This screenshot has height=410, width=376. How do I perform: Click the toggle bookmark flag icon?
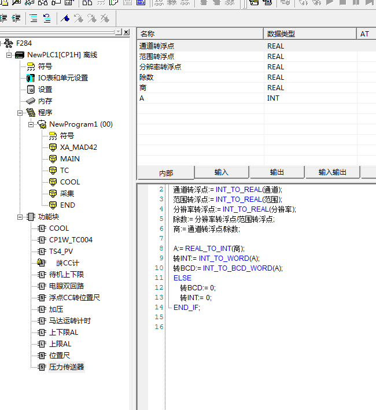(x=65, y=18)
